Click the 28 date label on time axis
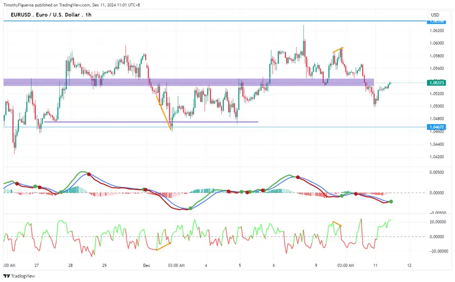 [70, 265]
